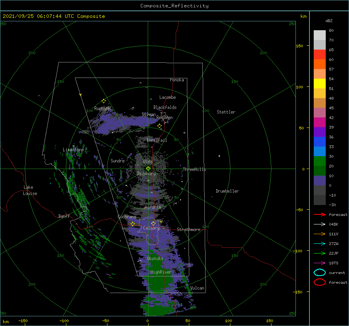Click the Lake Louise label
This screenshot has width=349, height=326.
pos(30,190)
